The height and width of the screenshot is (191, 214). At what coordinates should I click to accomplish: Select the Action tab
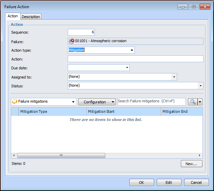(13, 16)
